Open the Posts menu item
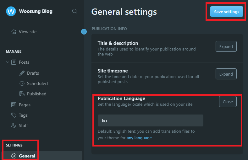The height and width of the screenshot is (160, 248). tap(24, 62)
